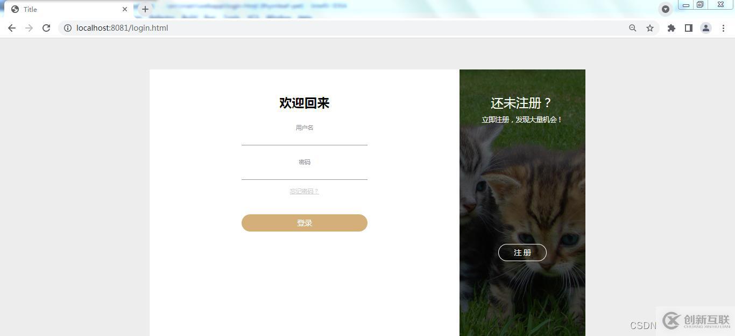Click the browser back arrow
Screen dimensions: 735x336
(12, 28)
